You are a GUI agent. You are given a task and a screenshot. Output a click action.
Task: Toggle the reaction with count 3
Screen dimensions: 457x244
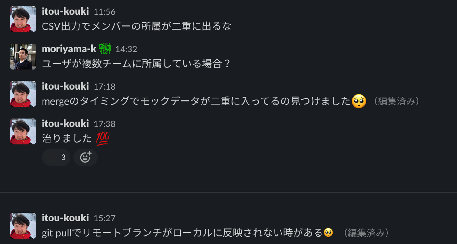56,157
